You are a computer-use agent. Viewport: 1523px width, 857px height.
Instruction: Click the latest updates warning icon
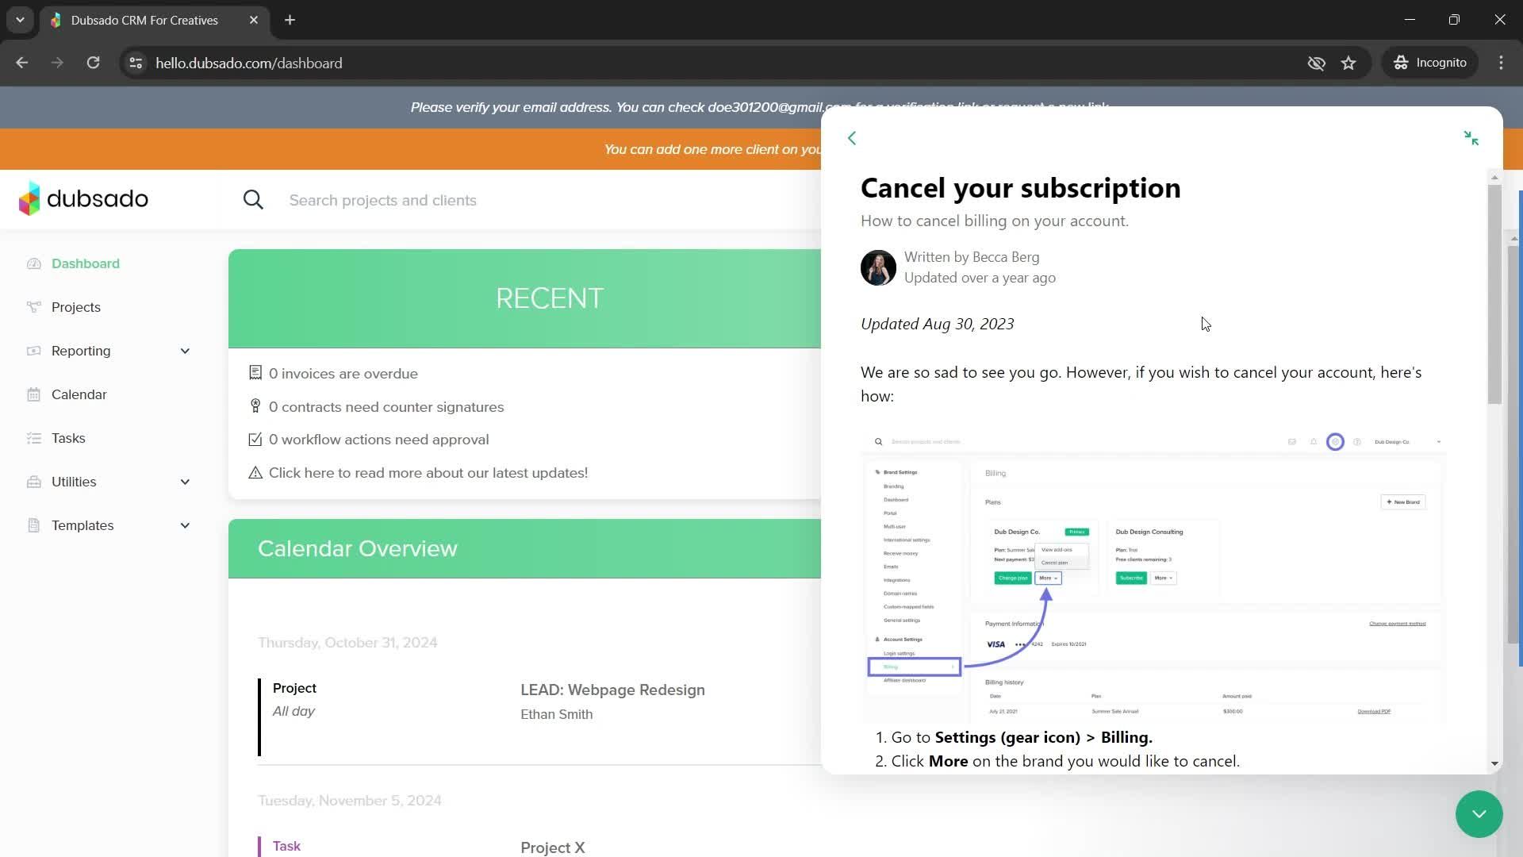pos(255,473)
